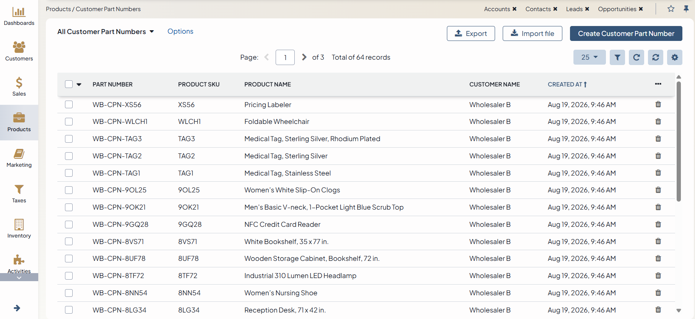
Task: Delete the WB-CPN-8UF78 row
Action: [658, 259]
